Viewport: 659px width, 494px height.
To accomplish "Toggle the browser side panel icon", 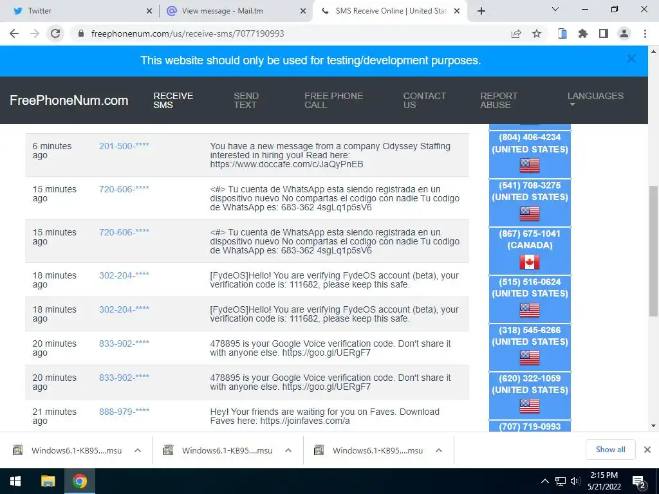I will pos(604,33).
